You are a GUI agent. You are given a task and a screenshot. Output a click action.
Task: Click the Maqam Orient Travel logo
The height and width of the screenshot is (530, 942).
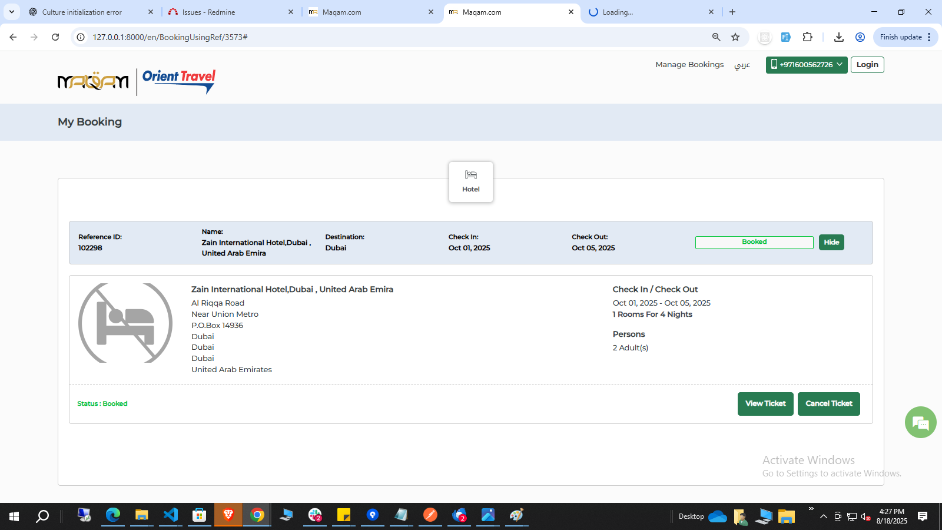click(x=137, y=82)
